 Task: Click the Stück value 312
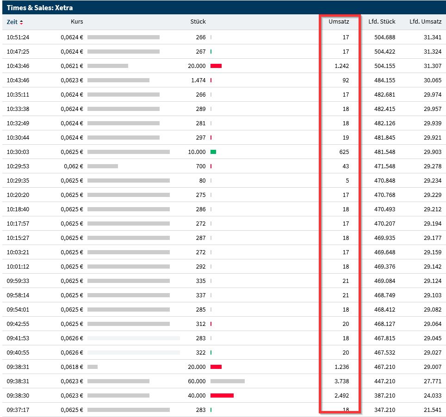tap(200, 324)
